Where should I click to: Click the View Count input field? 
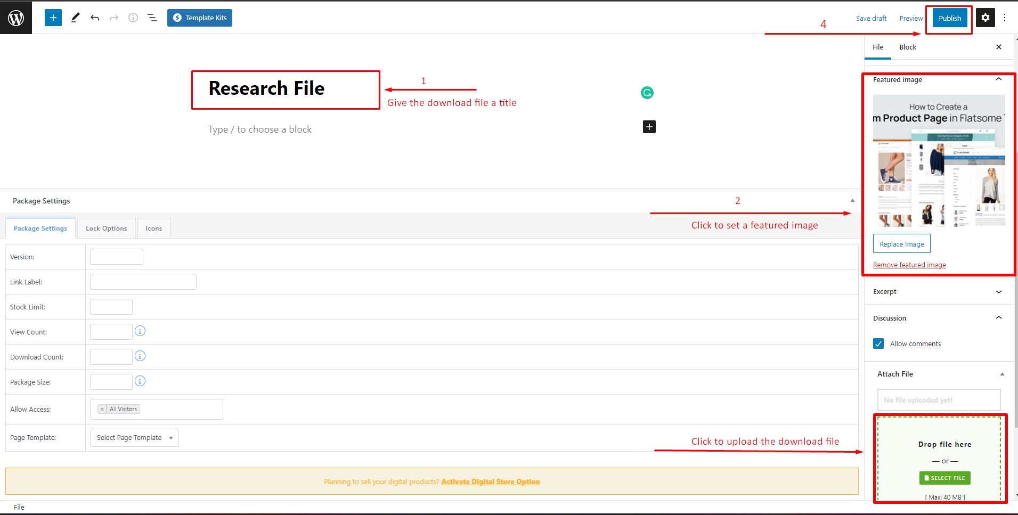coord(111,332)
